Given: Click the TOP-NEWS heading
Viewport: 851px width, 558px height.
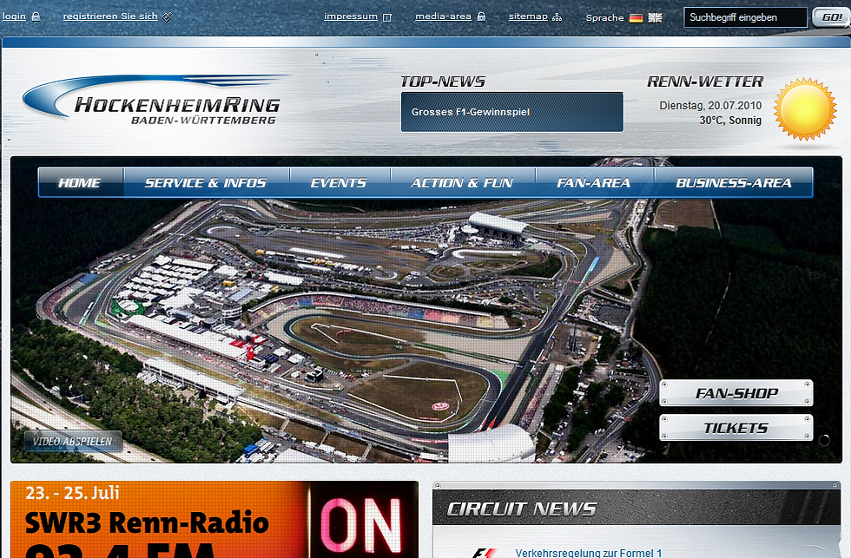Looking at the screenshot, I should (442, 82).
